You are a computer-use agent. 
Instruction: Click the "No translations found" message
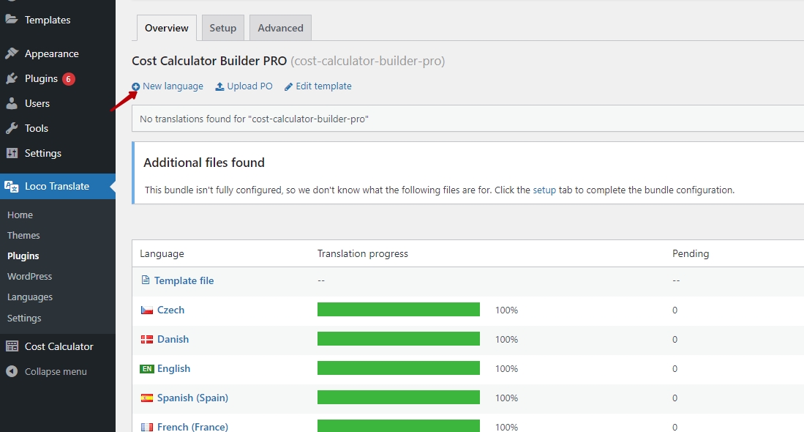click(x=255, y=119)
